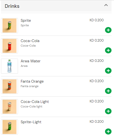Select the Arwa Water title

[x=30, y=61]
